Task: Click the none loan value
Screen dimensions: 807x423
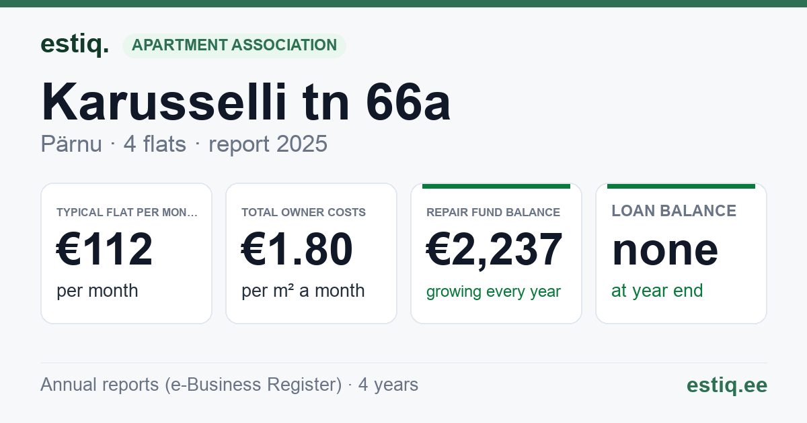Action: [665, 250]
